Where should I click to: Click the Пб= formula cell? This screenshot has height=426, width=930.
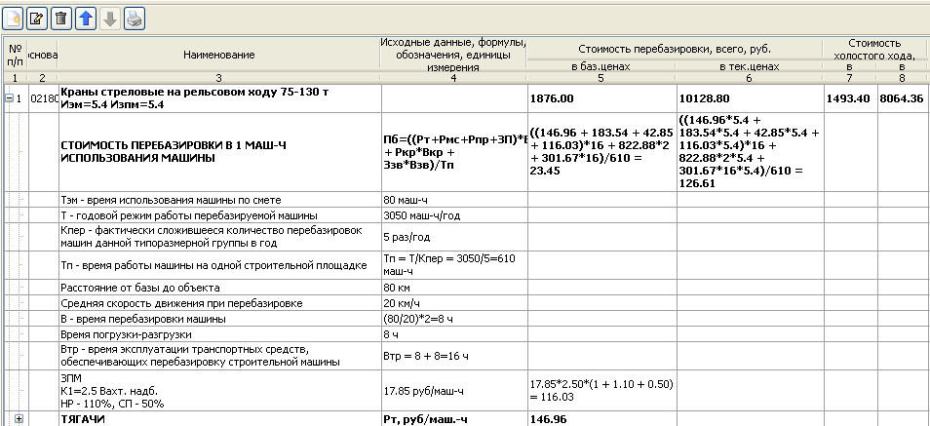454,152
